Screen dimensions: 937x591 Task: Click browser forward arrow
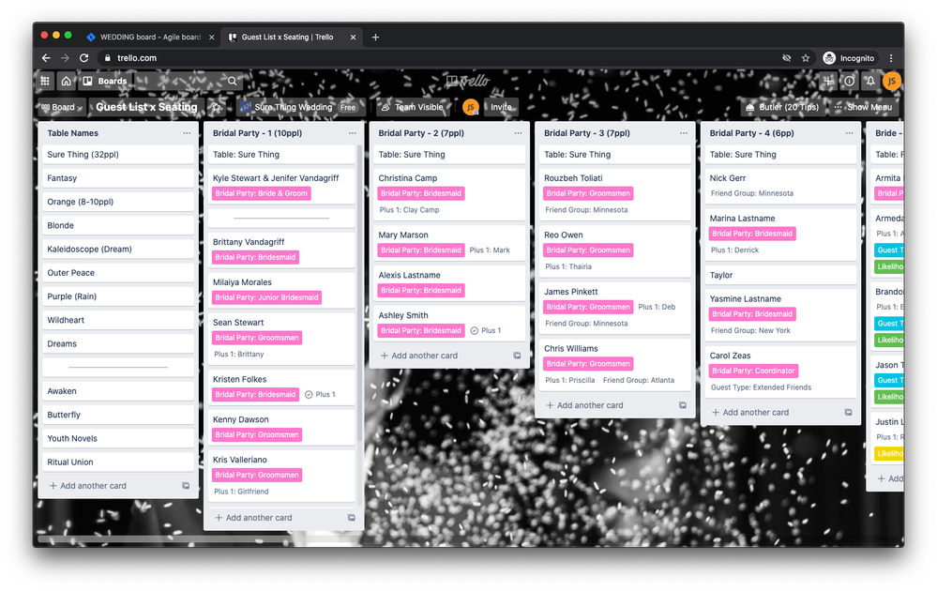click(65, 58)
